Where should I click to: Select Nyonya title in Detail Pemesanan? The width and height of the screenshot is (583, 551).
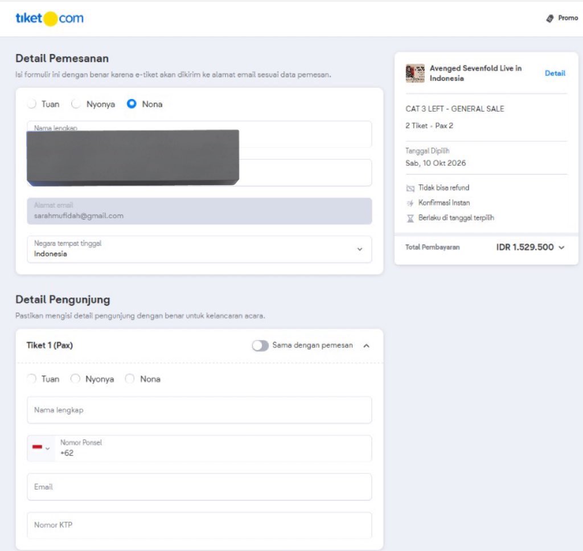coord(76,104)
